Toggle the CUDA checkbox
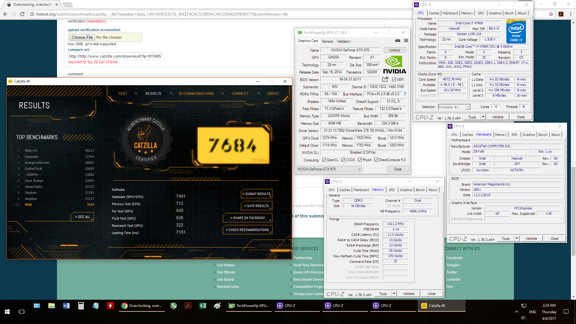Image resolution: width=576 pixels, height=324 pixels. (343, 160)
